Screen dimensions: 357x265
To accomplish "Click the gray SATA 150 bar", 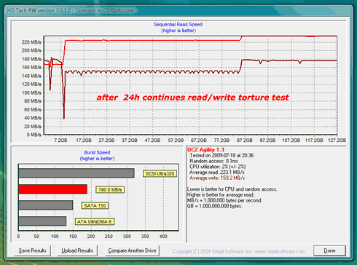I will click(46, 205).
